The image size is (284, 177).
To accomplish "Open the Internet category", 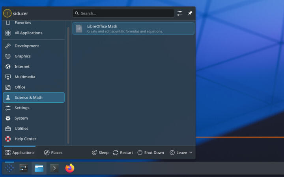I will click(34, 66).
